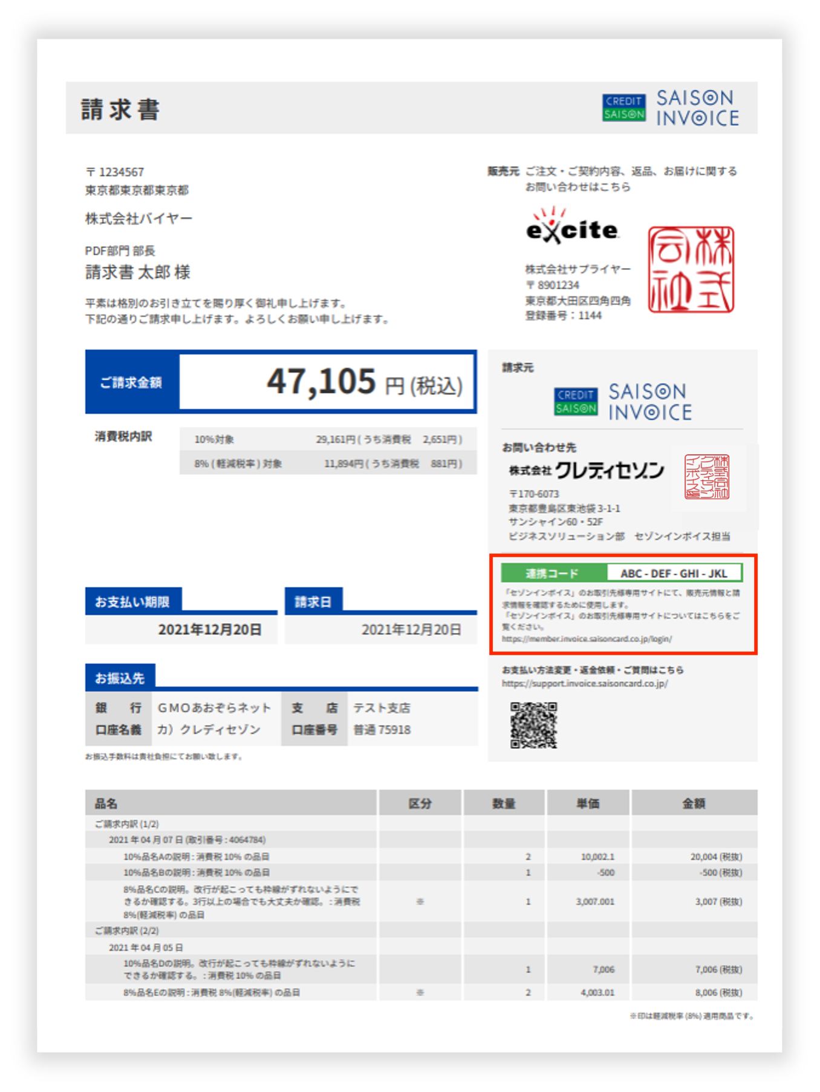Click the 10%対象 tax breakdown row

click(x=328, y=439)
